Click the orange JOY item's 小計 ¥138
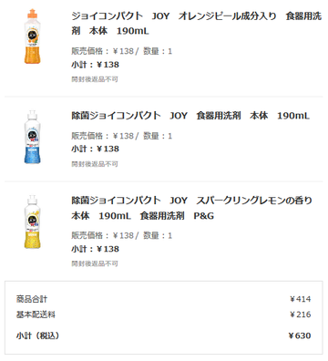 click(95, 65)
